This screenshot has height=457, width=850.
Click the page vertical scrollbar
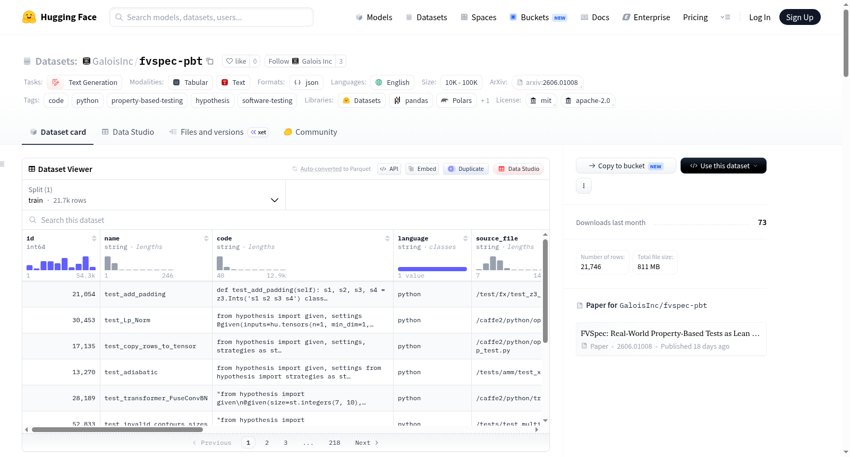pyautogui.click(x=846, y=42)
